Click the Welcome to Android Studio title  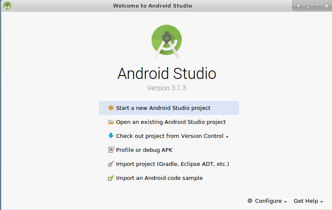(153, 6)
